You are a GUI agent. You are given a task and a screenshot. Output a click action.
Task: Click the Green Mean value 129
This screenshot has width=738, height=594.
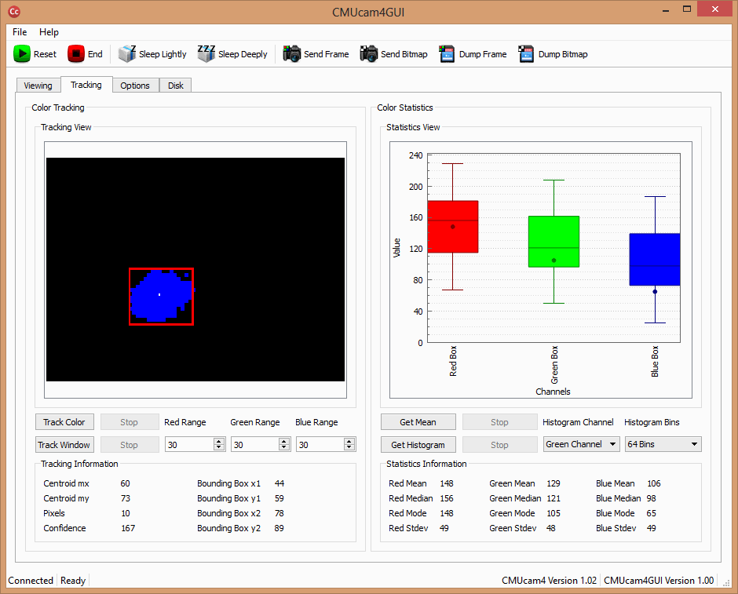click(553, 483)
